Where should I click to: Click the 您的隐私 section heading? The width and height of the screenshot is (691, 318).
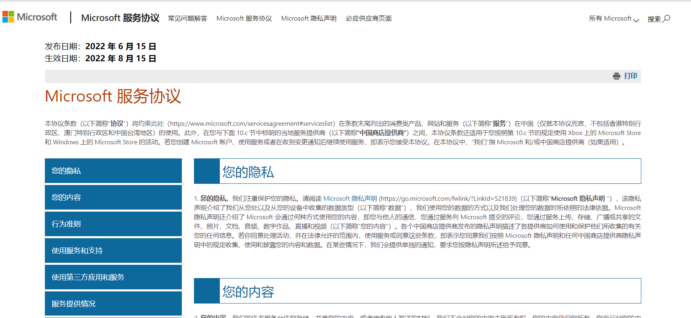click(x=248, y=172)
